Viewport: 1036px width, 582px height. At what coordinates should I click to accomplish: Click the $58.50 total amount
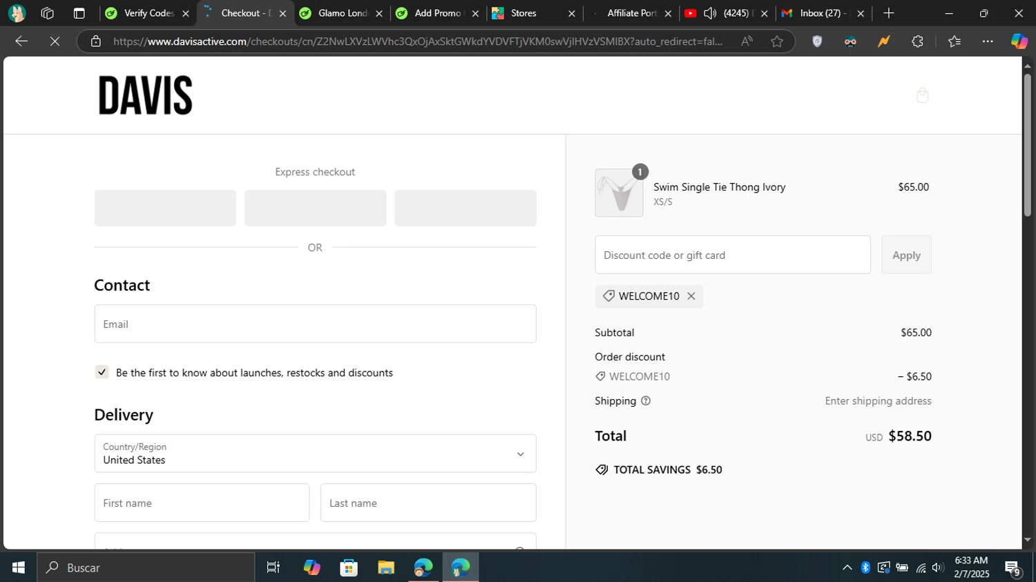pyautogui.click(x=910, y=436)
